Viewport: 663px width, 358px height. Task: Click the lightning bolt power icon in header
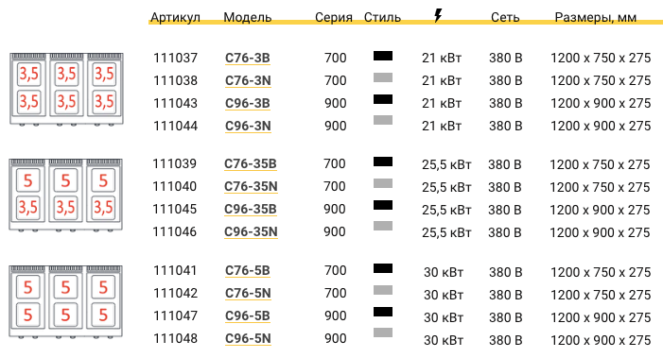[438, 16]
